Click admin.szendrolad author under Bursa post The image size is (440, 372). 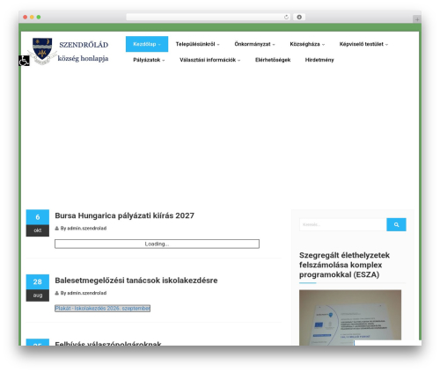click(87, 229)
